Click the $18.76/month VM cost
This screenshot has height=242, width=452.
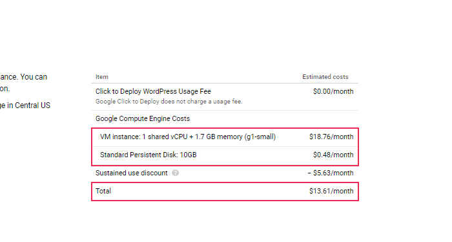(331, 137)
